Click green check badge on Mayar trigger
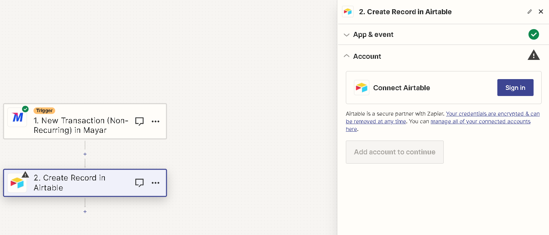Image resolution: width=549 pixels, height=235 pixels. (x=25, y=109)
